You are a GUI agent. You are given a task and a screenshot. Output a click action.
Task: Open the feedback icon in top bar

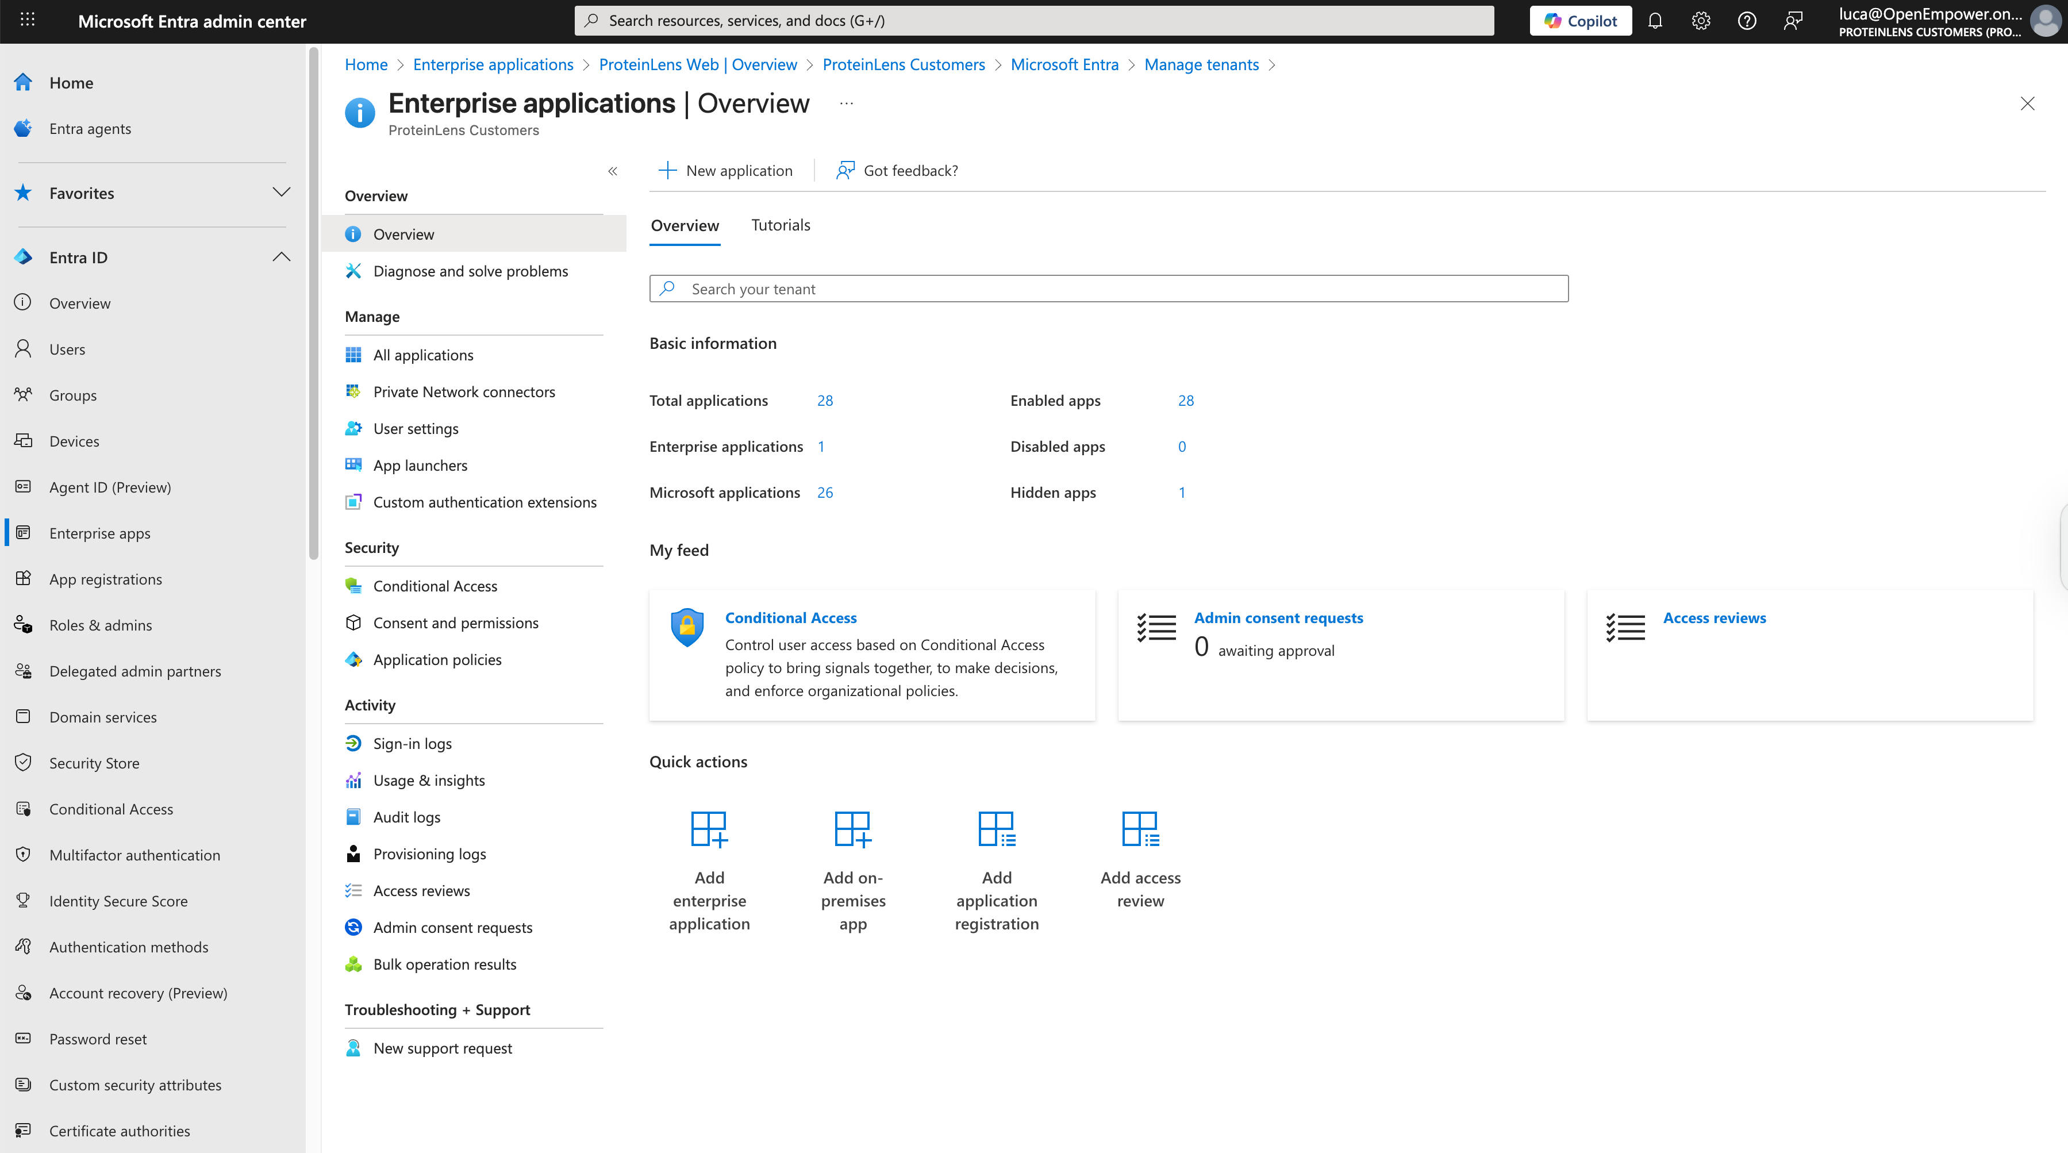[1793, 20]
